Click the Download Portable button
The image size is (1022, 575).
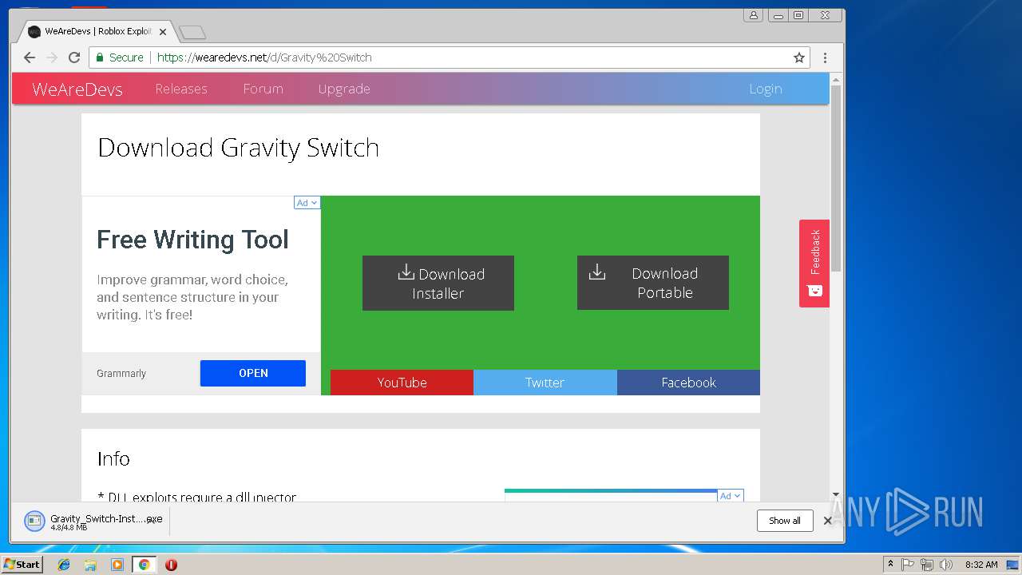click(x=653, y=283)
